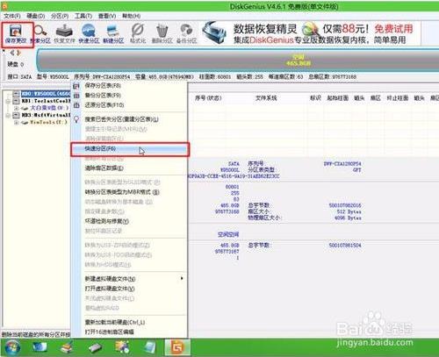Select WinTools(E:) partition in tree
The image size is (439, 357).
click(x=48, y=122)
